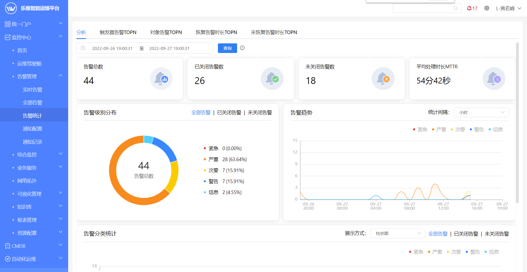Open the alert bell notifications
The image size is (527, 272).
click(472, 8)
